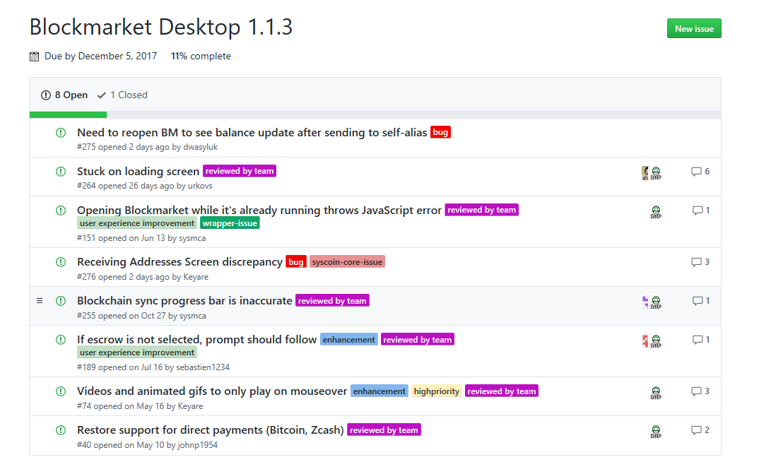Click open-issue icon for JavaScript error issue
The image size is (759, 474).
(61, 211)
